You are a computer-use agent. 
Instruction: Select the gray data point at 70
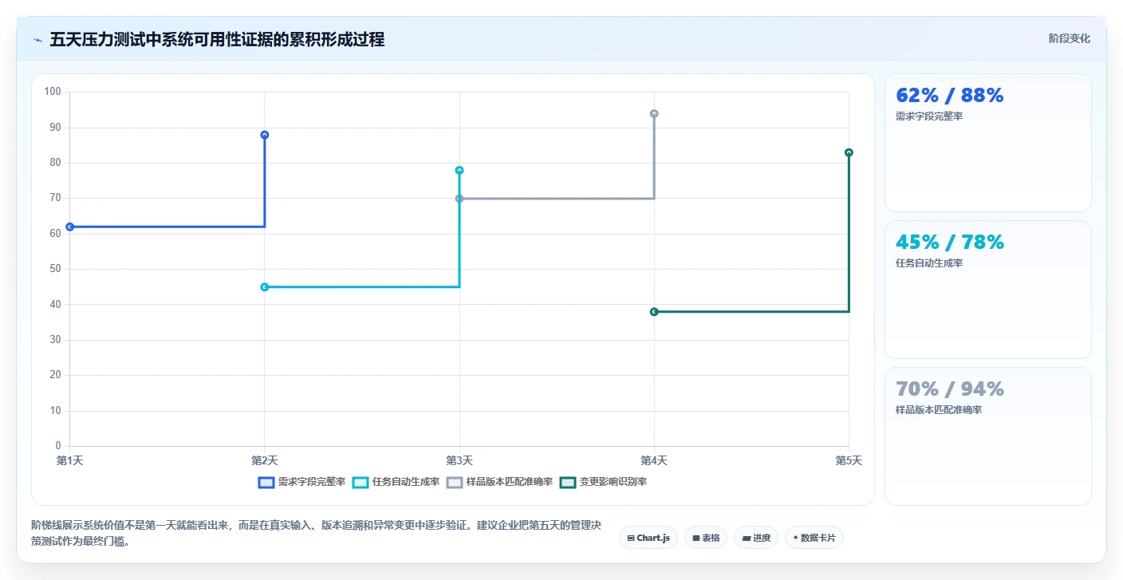point(459,199)
